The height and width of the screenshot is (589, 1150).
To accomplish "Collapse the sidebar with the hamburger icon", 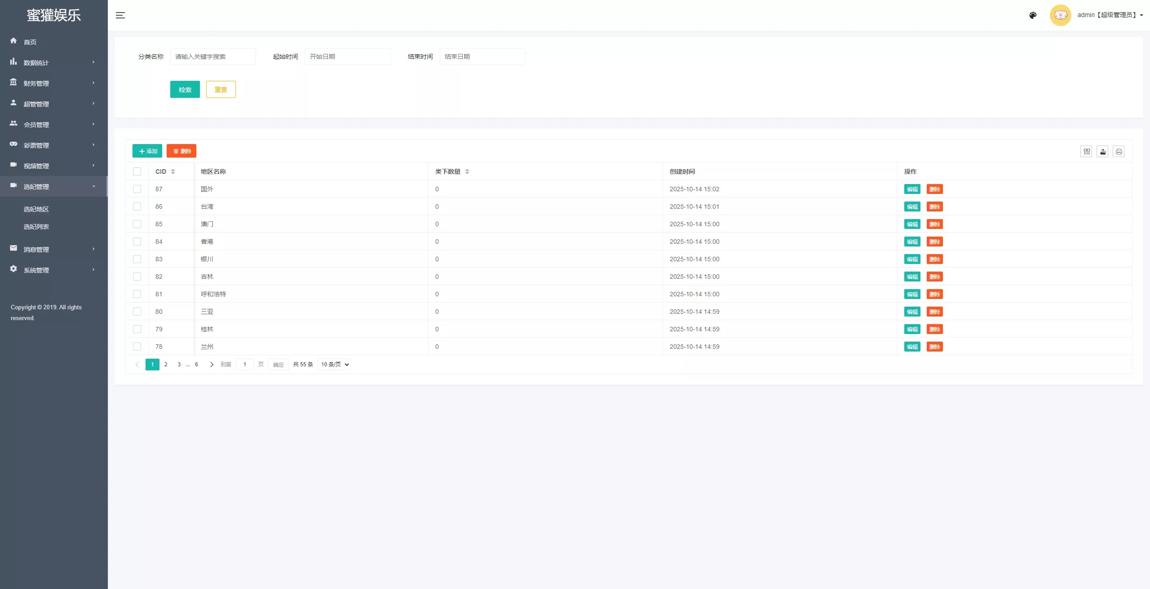I will [x=120, y=15].
